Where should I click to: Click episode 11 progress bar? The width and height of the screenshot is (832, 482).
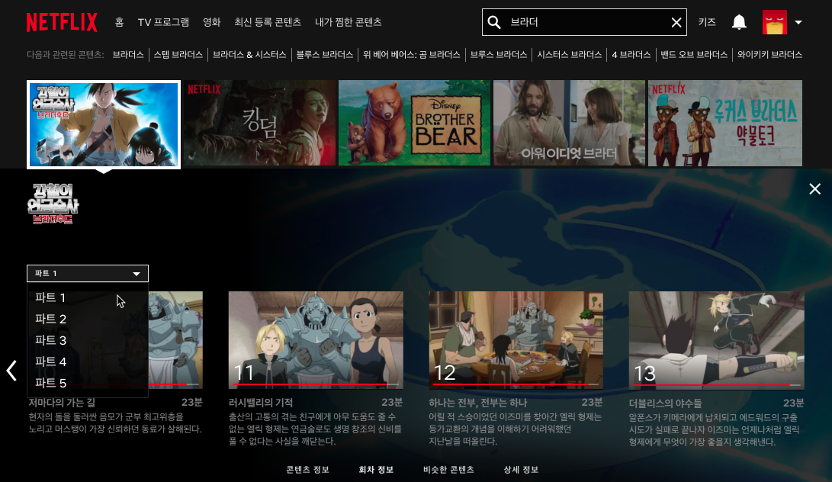tap(316, 384)
